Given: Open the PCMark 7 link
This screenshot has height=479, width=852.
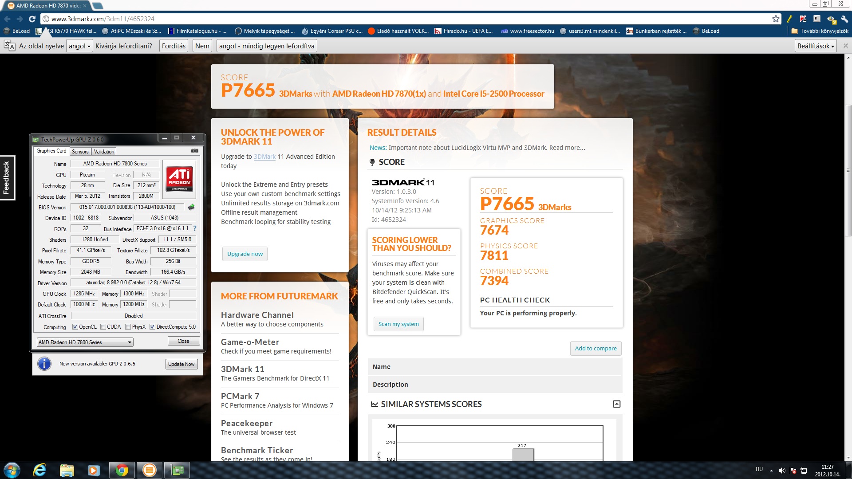Looking at the screenshot, I should (240, 396).
